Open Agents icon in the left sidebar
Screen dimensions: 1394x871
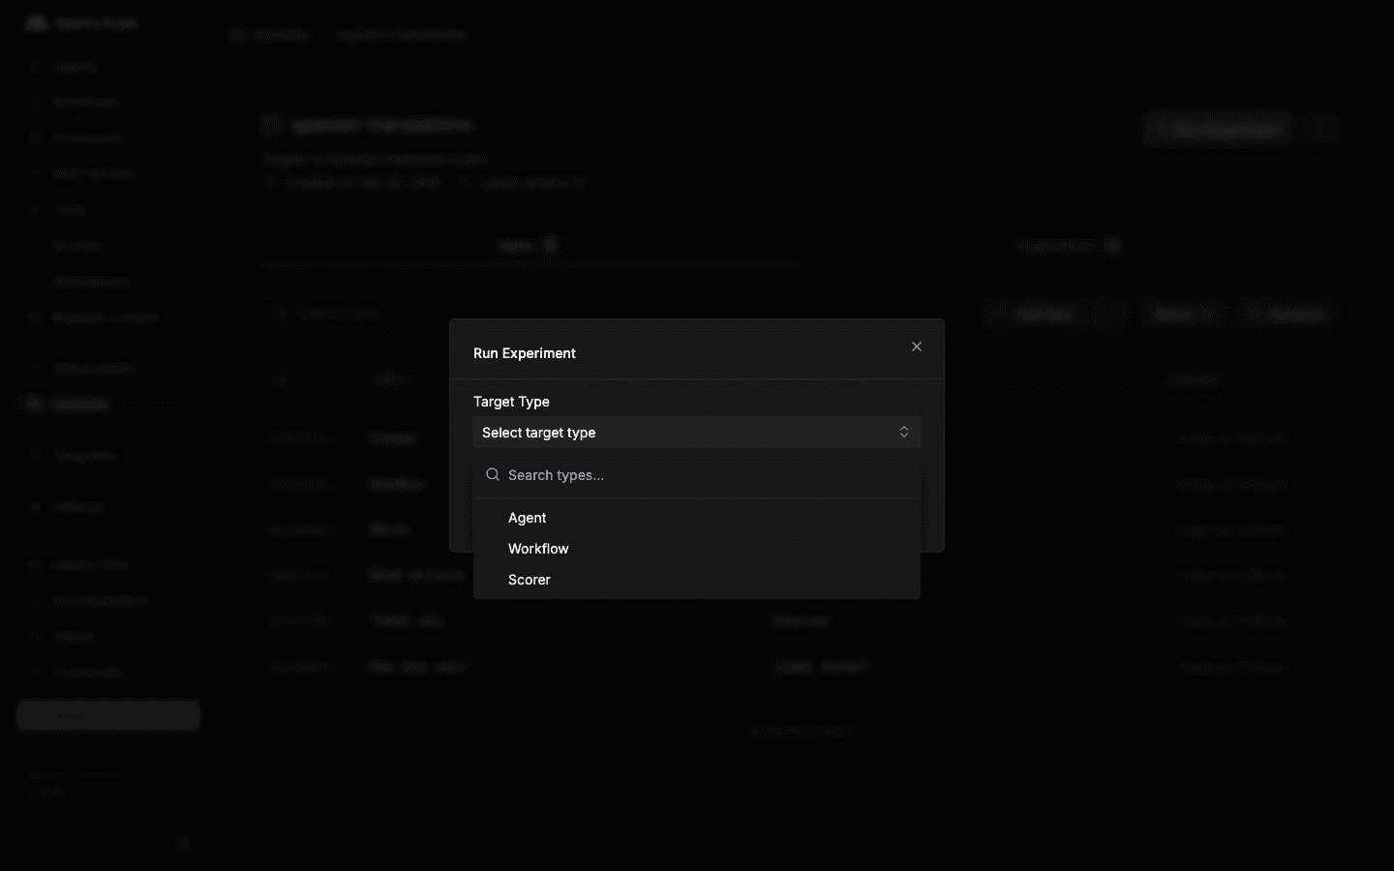click(x=36, y=67)
